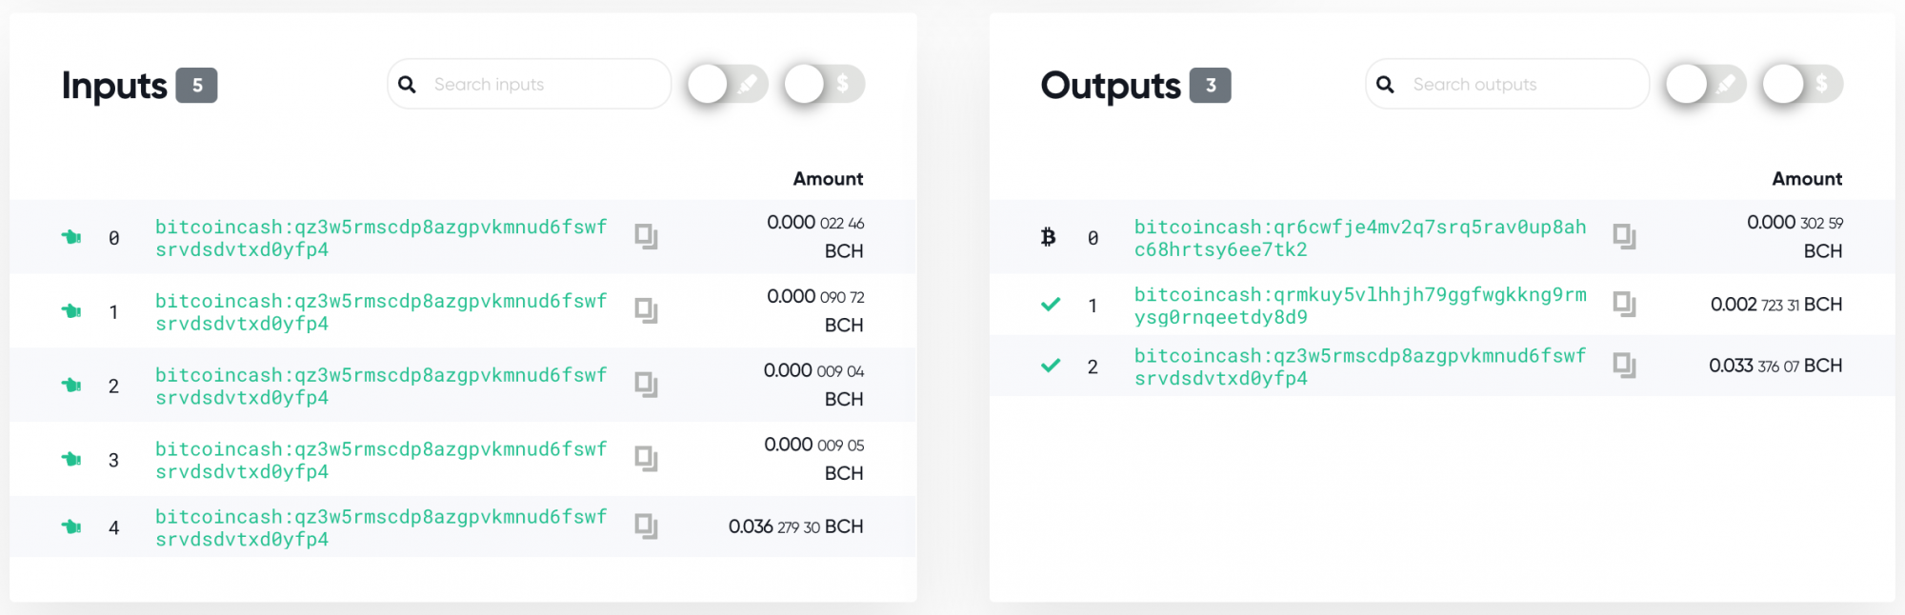Screen dimensions: 1905x615
Task: Copy address of output 2
Action: click(x=1624, y=366)
